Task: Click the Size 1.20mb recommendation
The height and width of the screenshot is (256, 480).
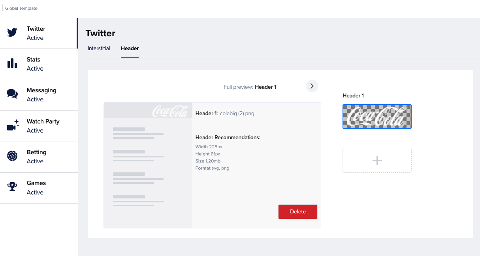Action: click(x=208, y=161)
